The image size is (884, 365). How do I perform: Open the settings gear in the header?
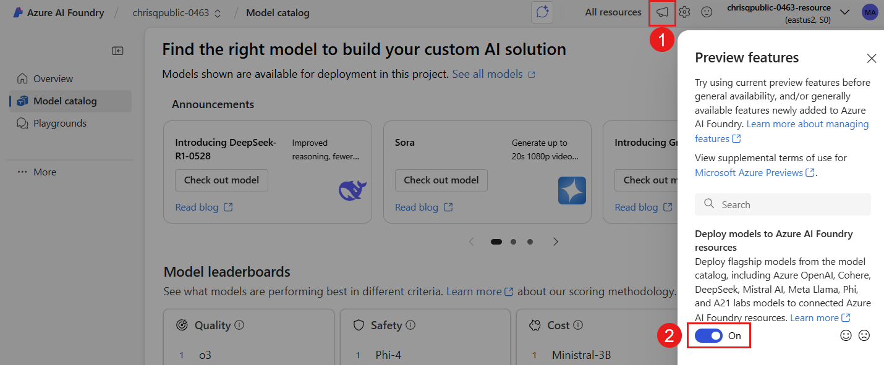pos(684,12)
